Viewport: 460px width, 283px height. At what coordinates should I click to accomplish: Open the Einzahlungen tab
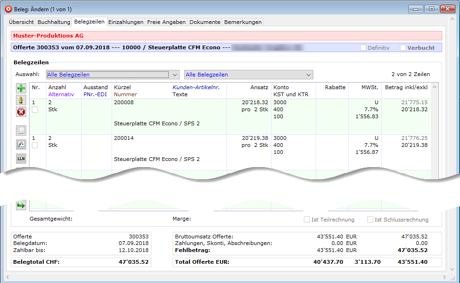[126, 22]
